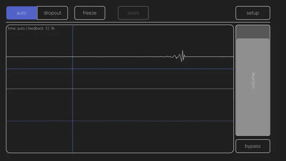Open the setup page
Viewport: 286px width, 161px height.
click(x=253, y=13)
